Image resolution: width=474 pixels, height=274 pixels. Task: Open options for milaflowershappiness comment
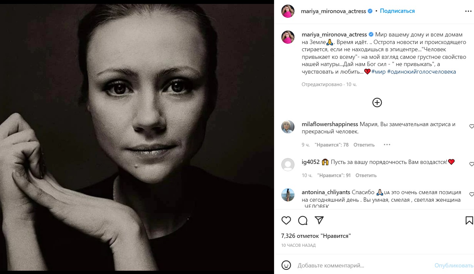point(387,145)
